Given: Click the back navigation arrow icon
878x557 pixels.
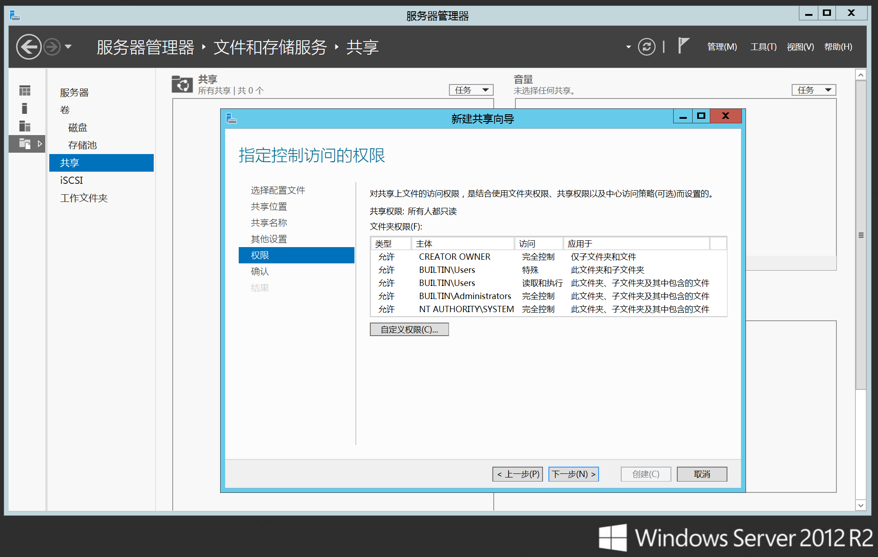Looking at the screenshot, I should click(x=28, y=47).
